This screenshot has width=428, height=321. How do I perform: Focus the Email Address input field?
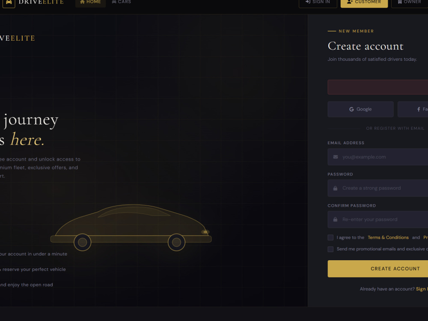[378, 157]
